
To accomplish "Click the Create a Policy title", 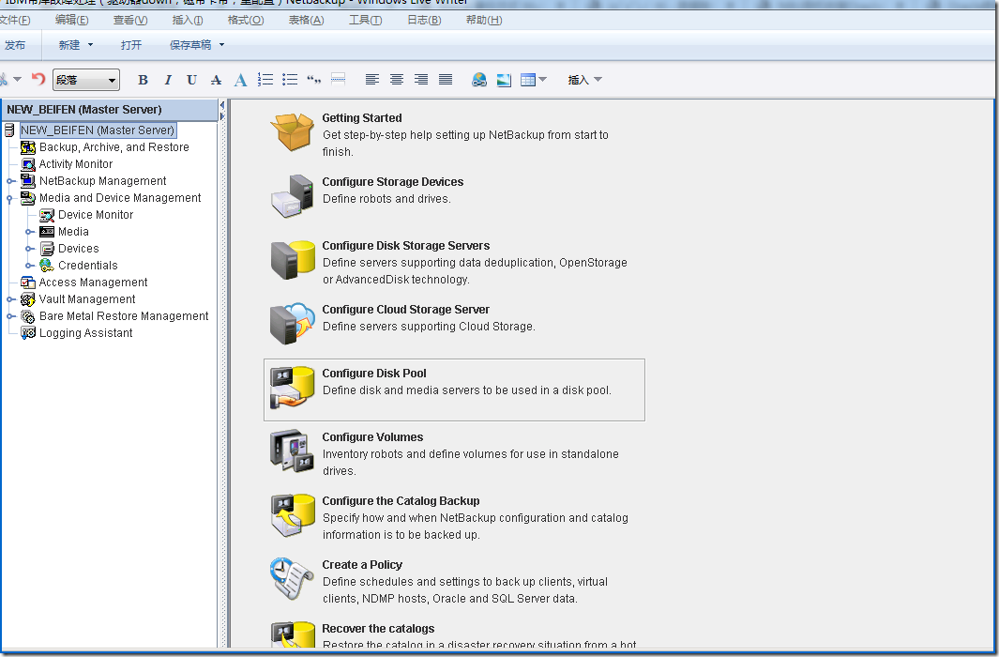I will [362, 565].
